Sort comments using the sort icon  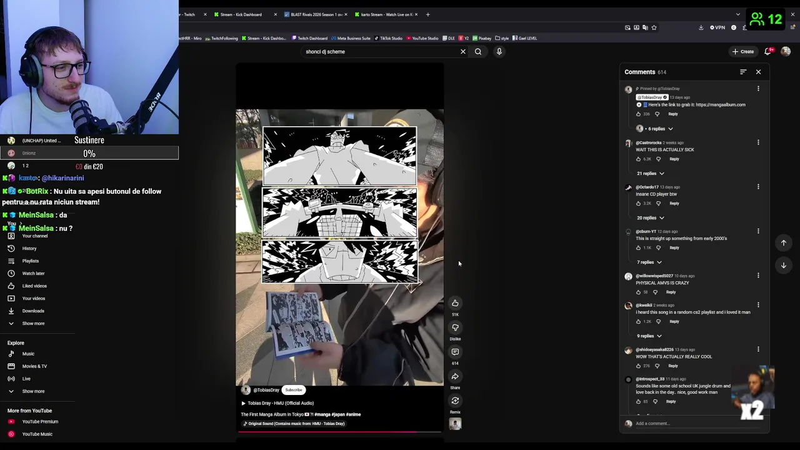743,72
